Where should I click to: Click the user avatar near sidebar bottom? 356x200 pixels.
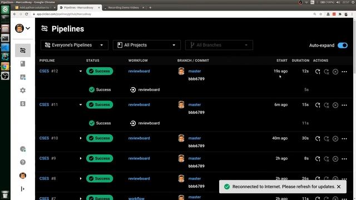point(23,176)
